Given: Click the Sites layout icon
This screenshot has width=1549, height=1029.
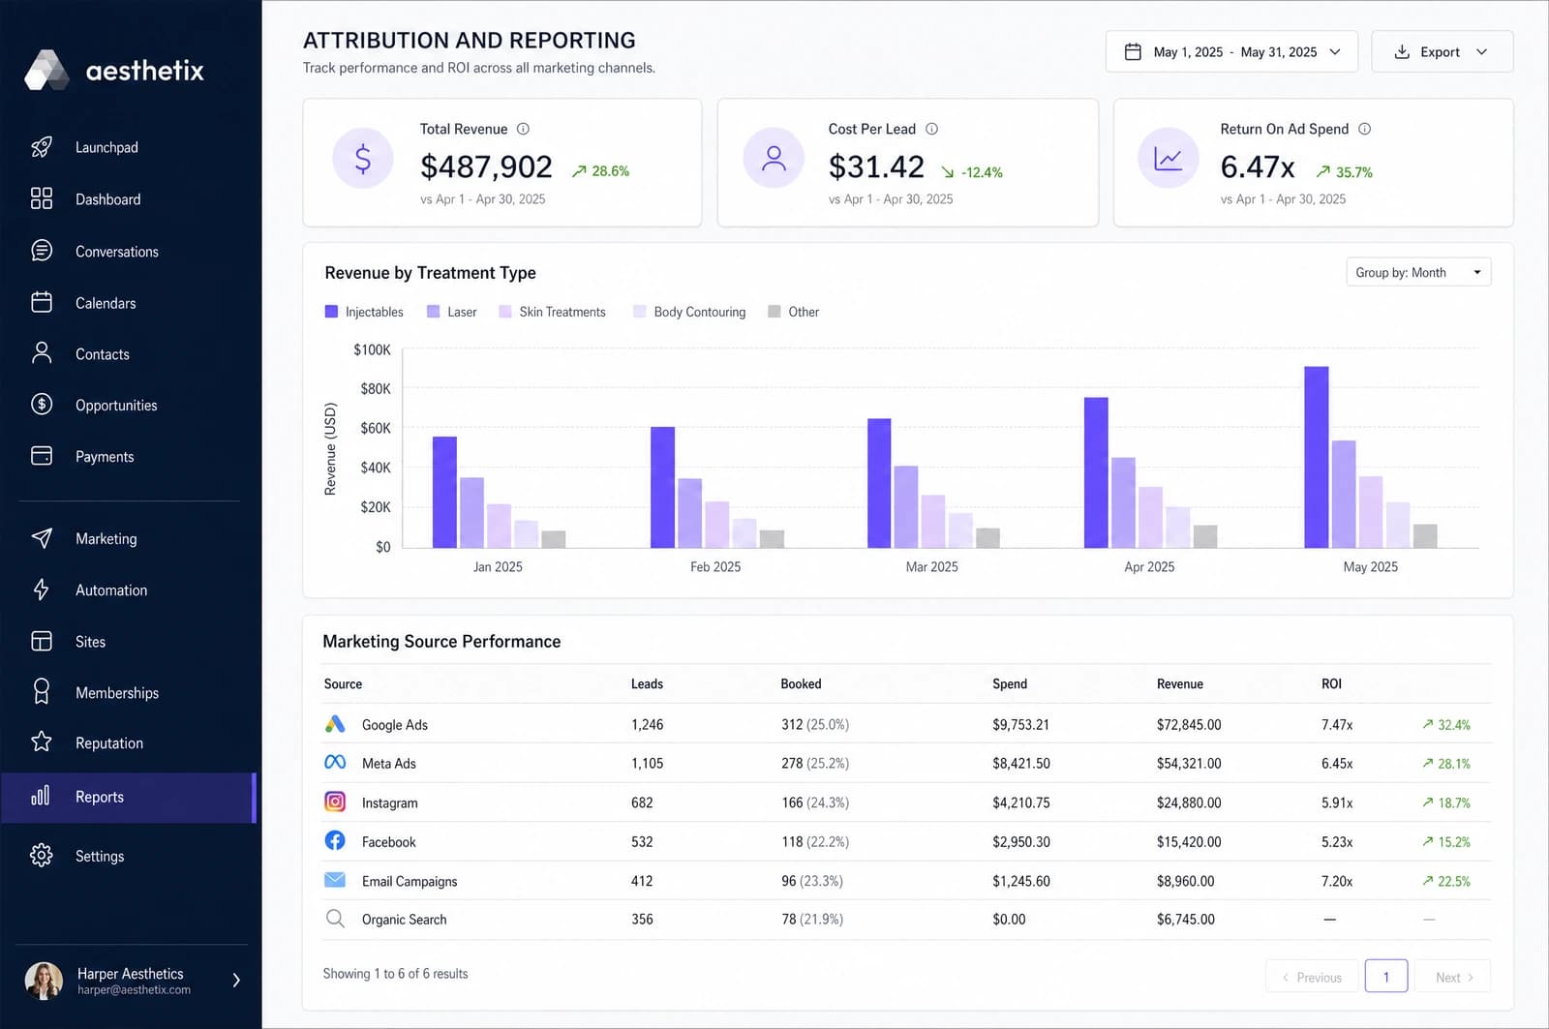Looking at the screenshot, I should [42, 641].
